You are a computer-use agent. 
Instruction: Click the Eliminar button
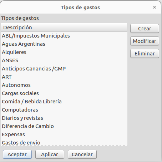click(145, 54)
